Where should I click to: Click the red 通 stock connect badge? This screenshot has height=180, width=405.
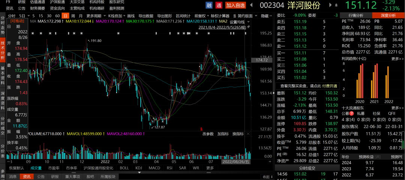tap(219, 5)
